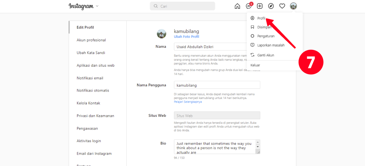The width and height of the screenshot is (365, 166).
Task: Click the Nama input field
Action: click(x=217, y=46)
